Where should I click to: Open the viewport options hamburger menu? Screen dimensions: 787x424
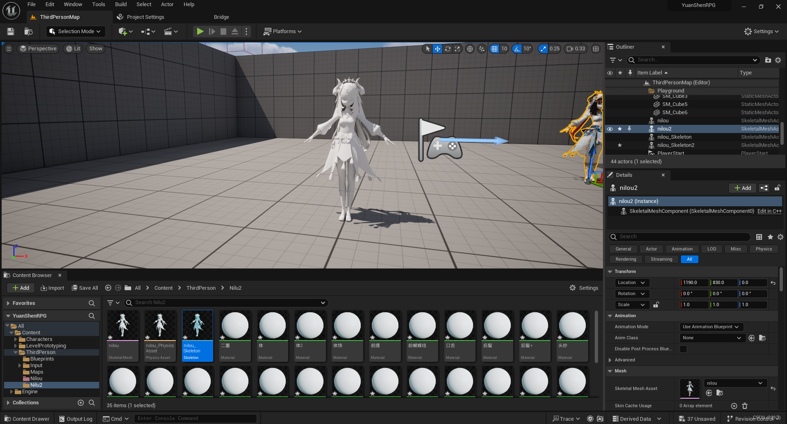[9, 49]
